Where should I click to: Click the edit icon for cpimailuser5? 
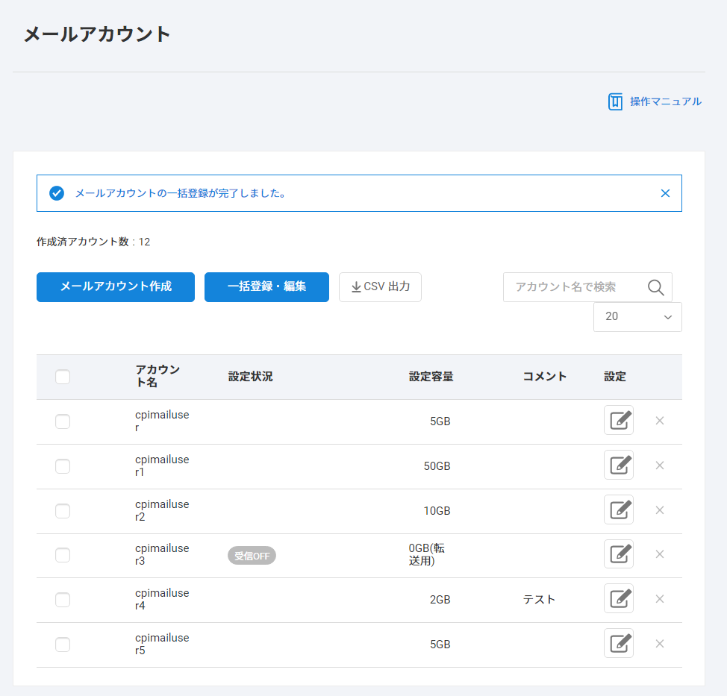tap(618, 644)
